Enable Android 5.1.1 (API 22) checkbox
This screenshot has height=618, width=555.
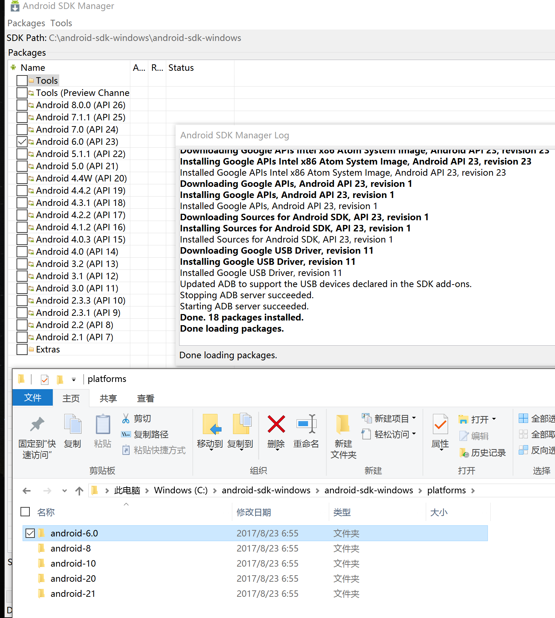(x=22, y=154)
